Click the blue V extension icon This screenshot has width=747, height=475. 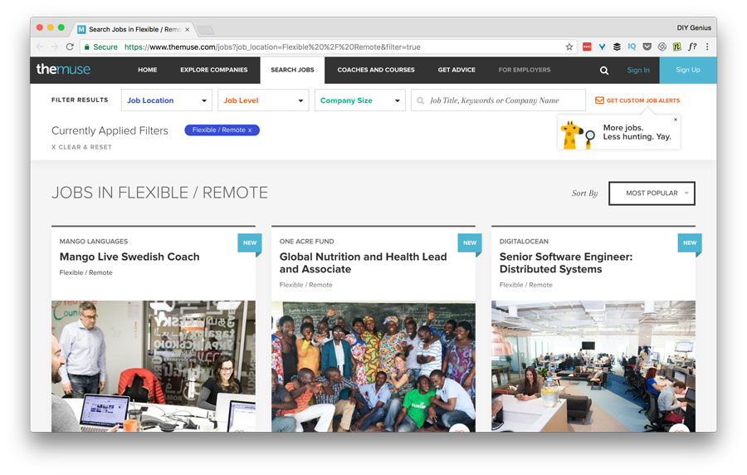click(x=603, y=47)
